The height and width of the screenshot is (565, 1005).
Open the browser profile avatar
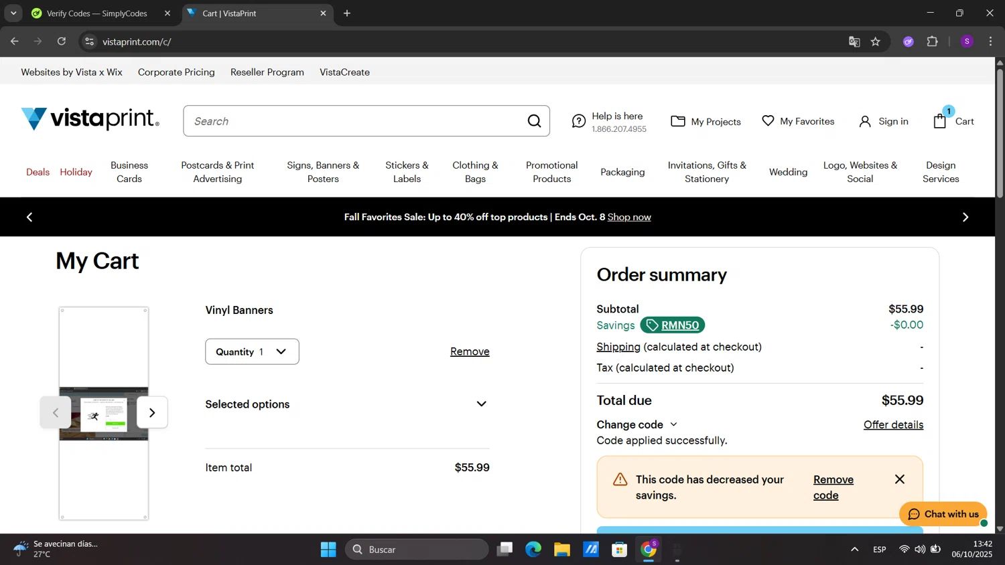tap(967, 42)
